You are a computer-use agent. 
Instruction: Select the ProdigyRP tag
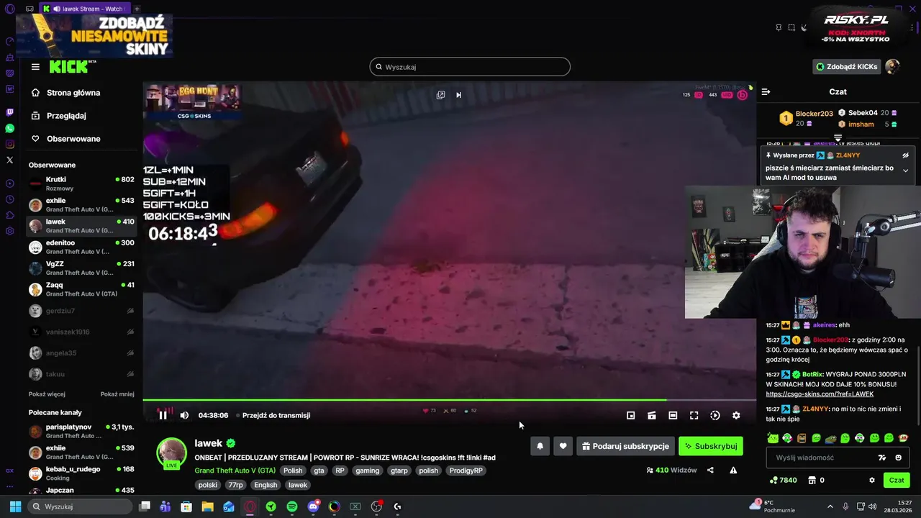coord(466,471)
